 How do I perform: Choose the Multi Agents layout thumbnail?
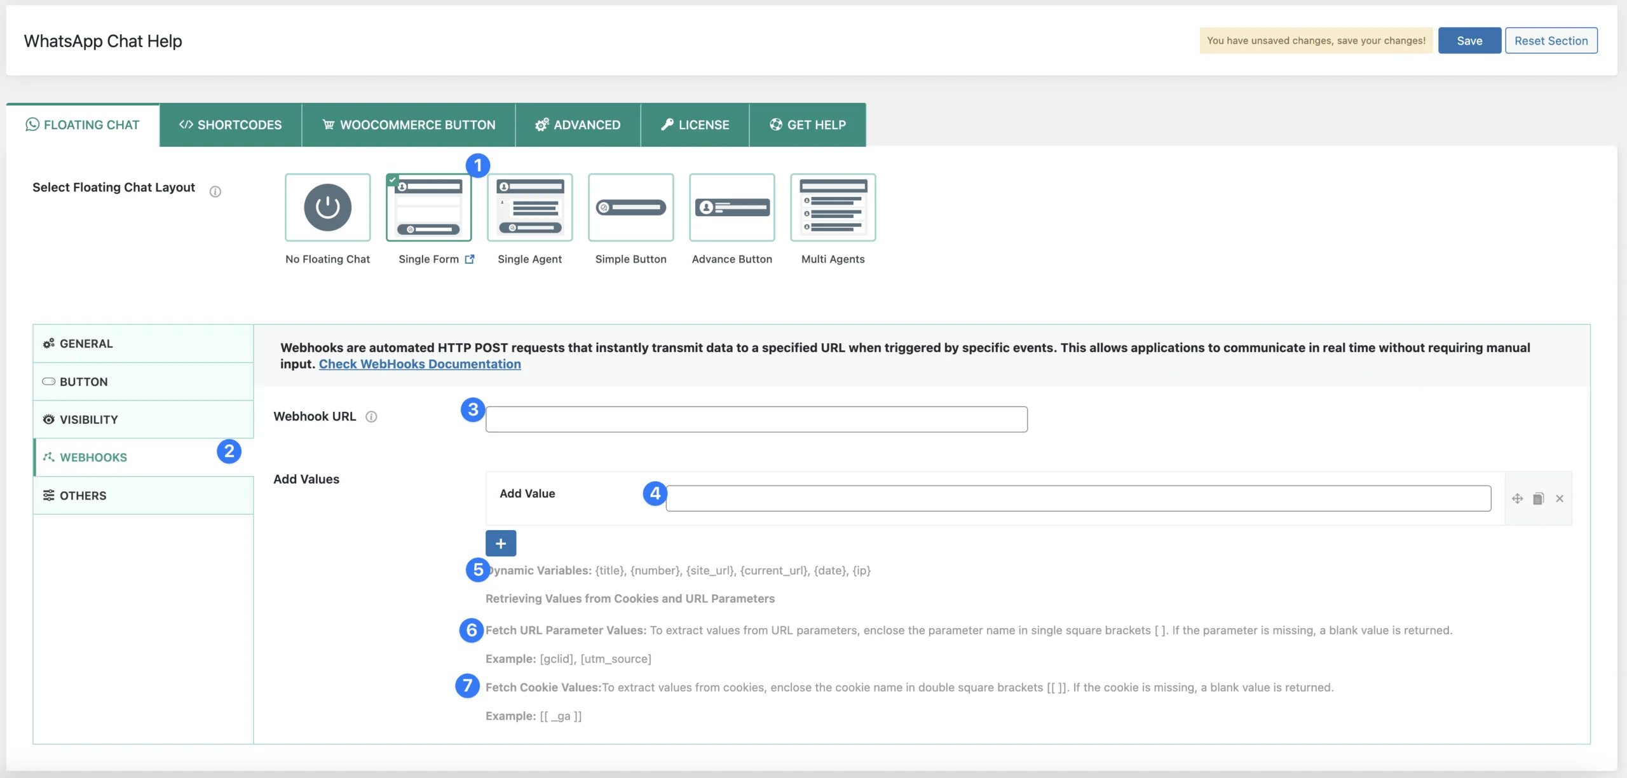833,207
